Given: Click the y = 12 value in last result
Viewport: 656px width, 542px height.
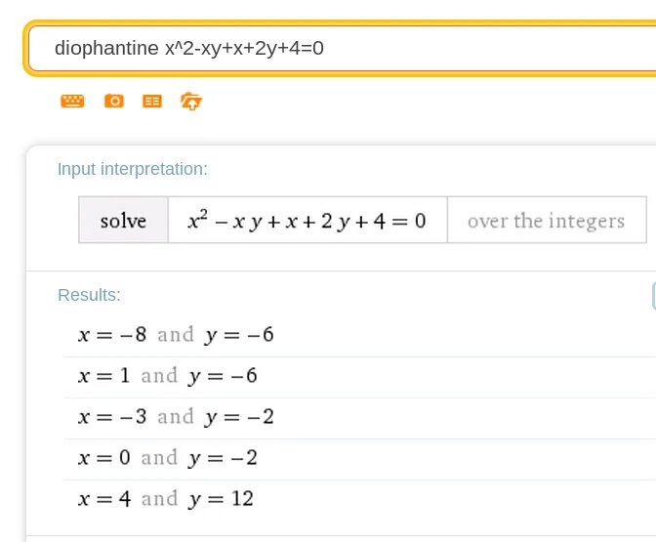Looking at the screenshot, I should pos(221,499).
